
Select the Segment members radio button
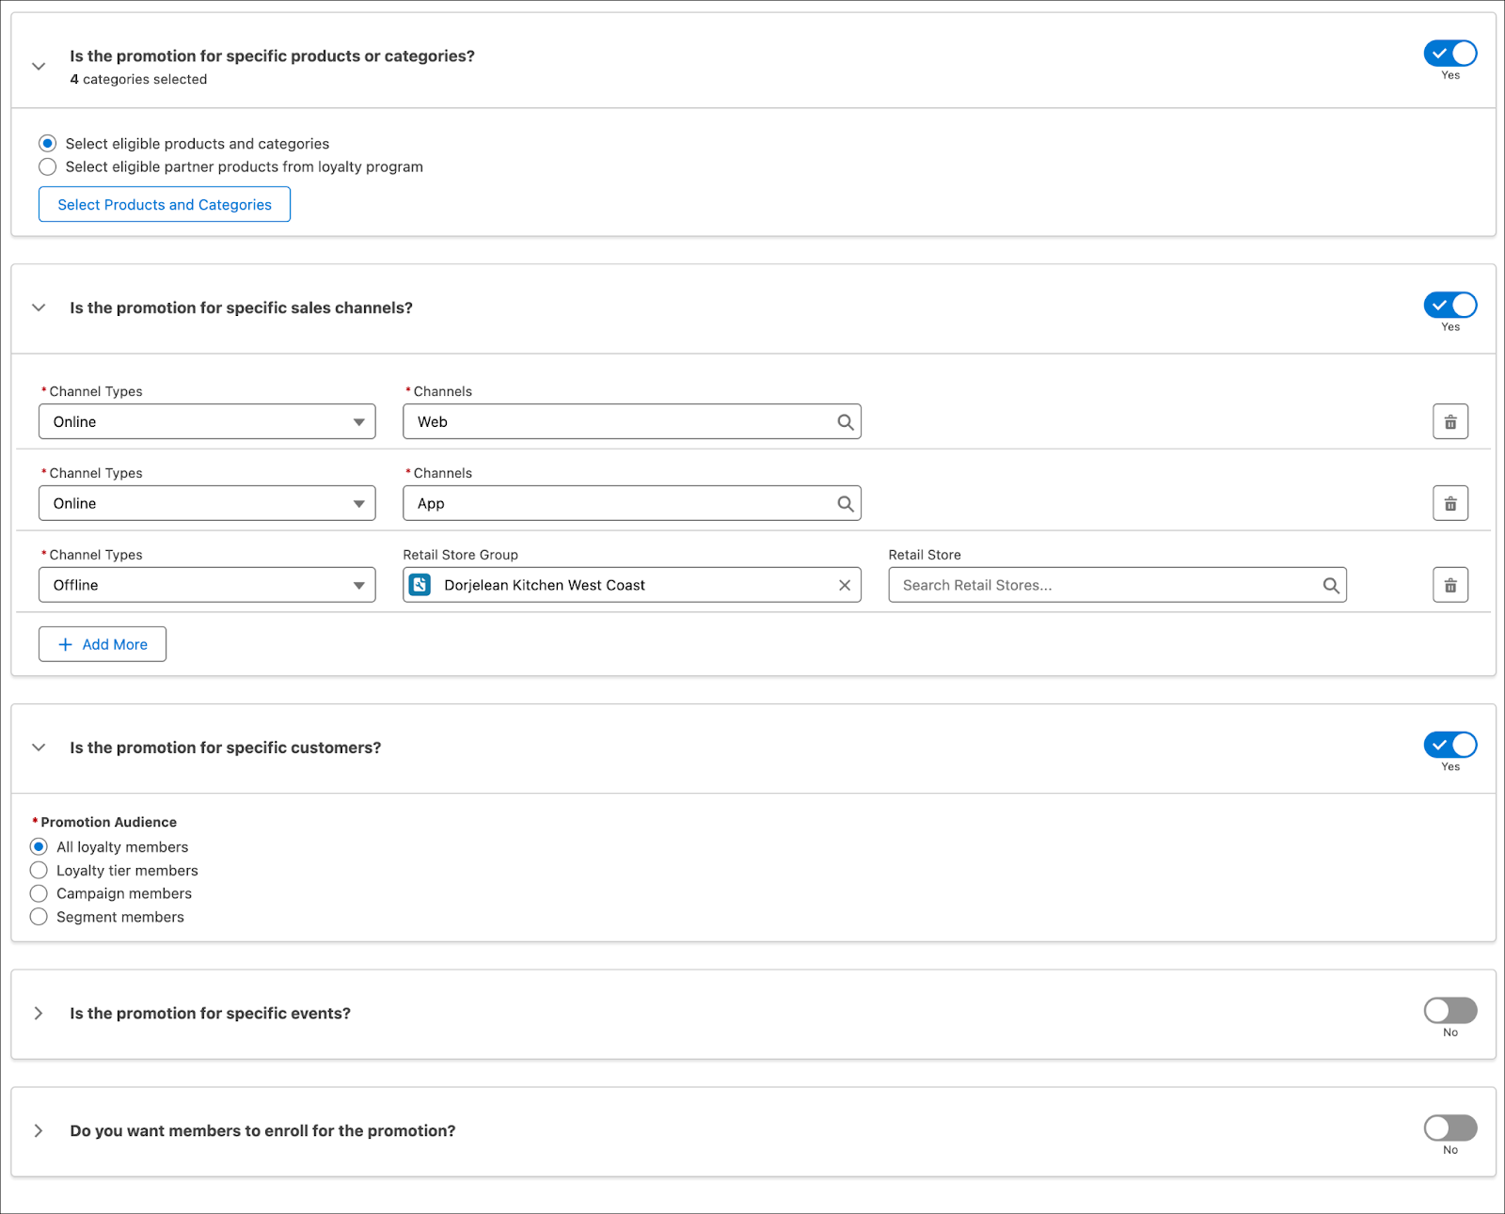coord(39,916)
